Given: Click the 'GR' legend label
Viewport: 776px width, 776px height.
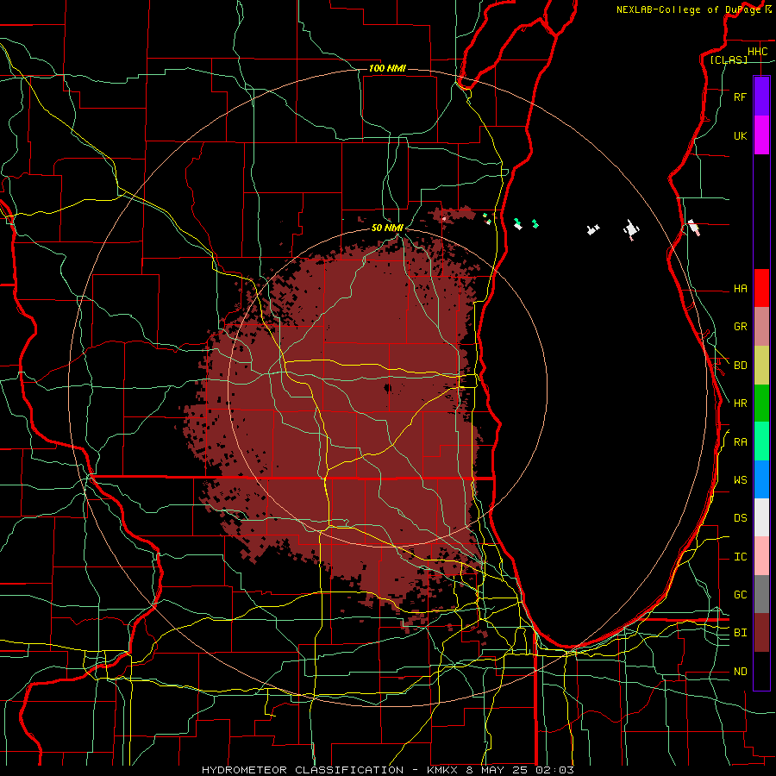Looking at the screenshot, I should click(740, 327).
